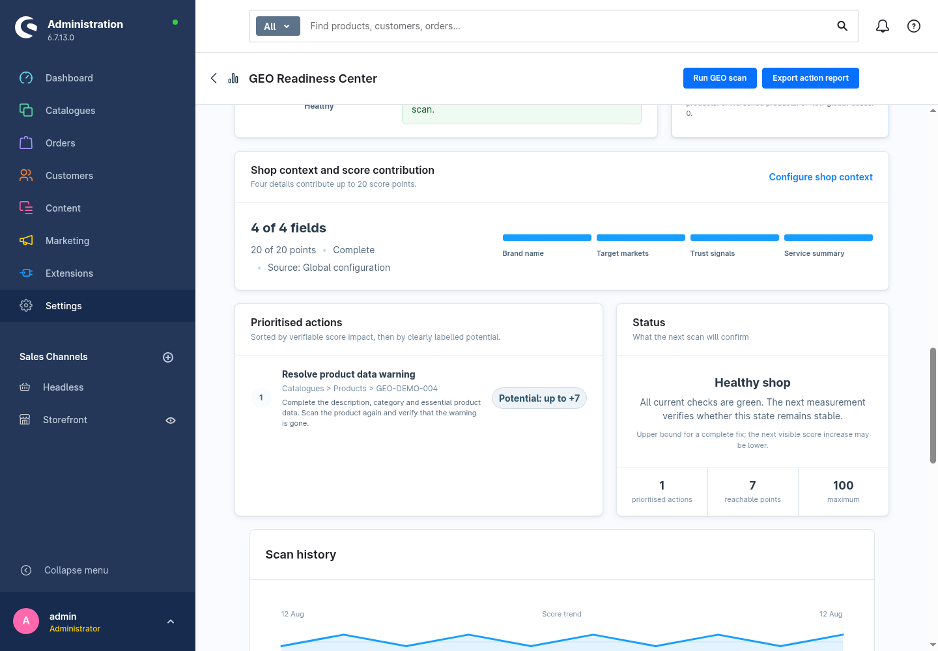Add a new sales channel
This screenshot has width=938, height=651.
click(x=168, y=357)
